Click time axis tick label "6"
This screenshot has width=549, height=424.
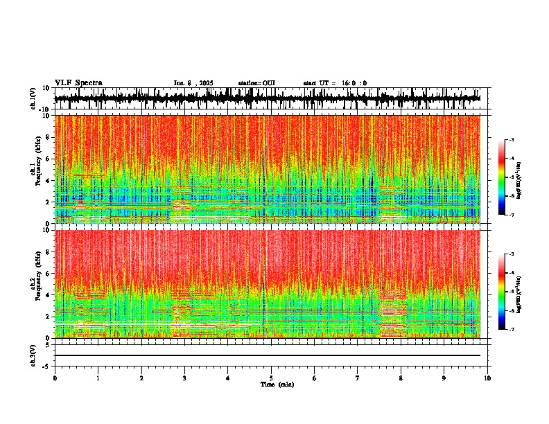click(x=315, y=378)
